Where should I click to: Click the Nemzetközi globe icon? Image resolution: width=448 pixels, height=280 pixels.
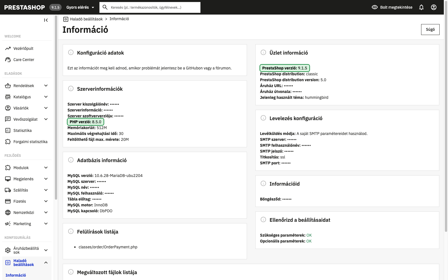[8, 213]
